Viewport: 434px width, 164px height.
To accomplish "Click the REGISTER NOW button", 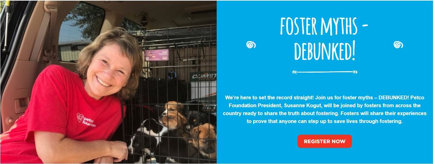I will click(324, 141).
